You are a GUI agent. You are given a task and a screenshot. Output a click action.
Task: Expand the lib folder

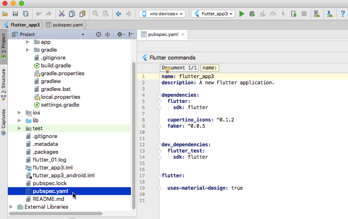tap(19, 121)
